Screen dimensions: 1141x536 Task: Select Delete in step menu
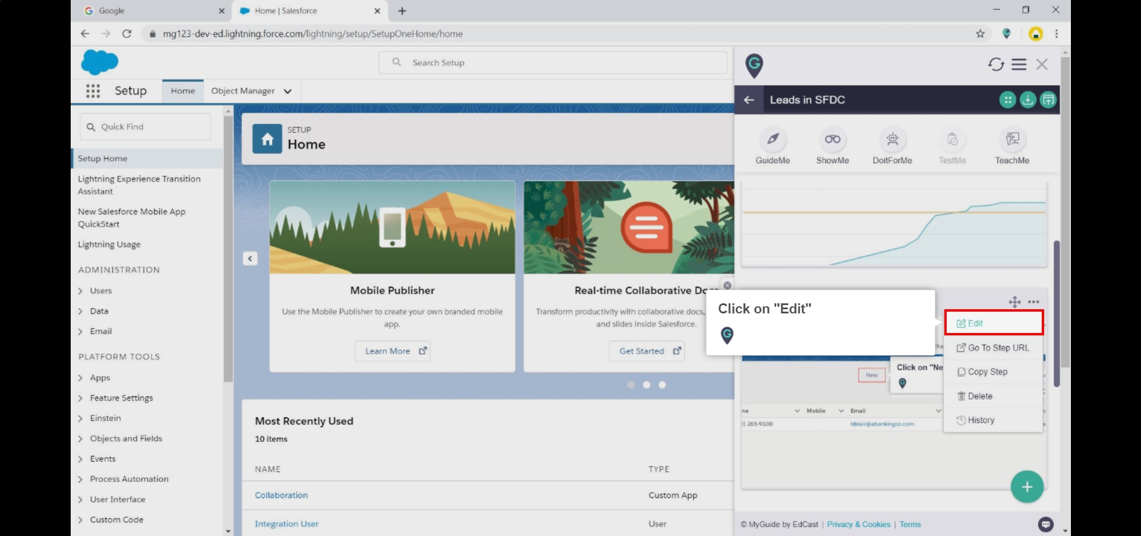(994, 396)
